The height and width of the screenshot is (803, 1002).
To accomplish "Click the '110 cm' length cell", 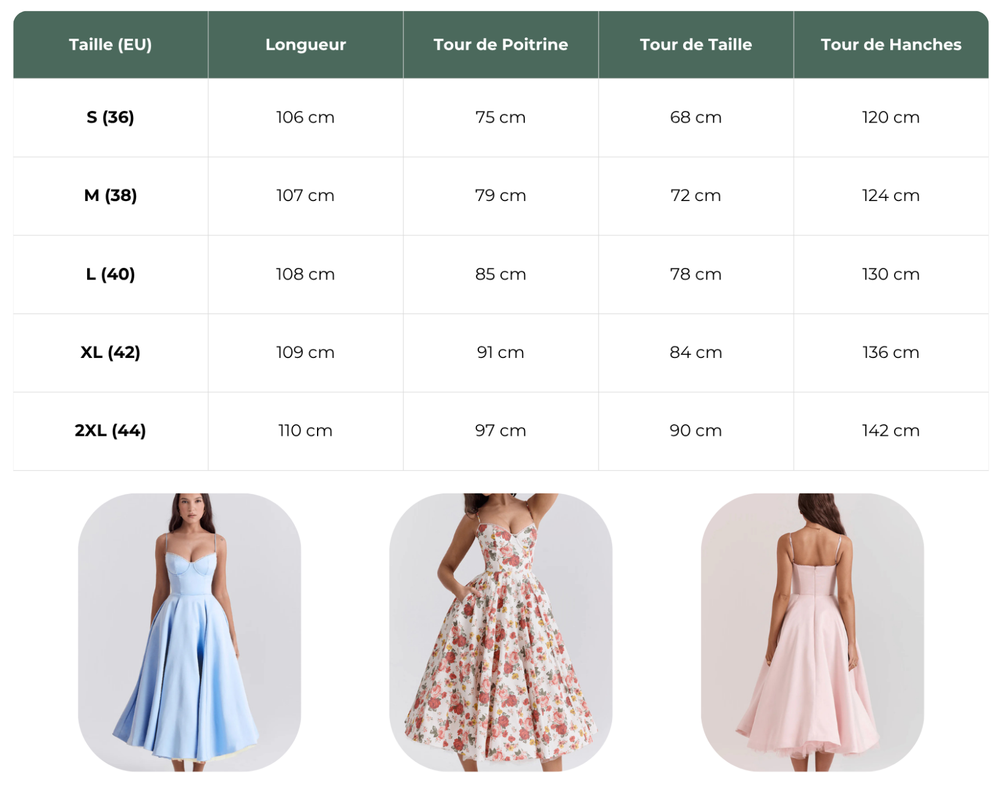I will (305, 431).
